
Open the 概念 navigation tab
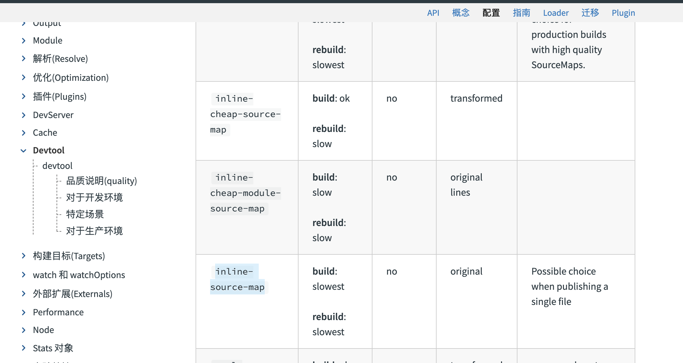(x=461, y=13)
